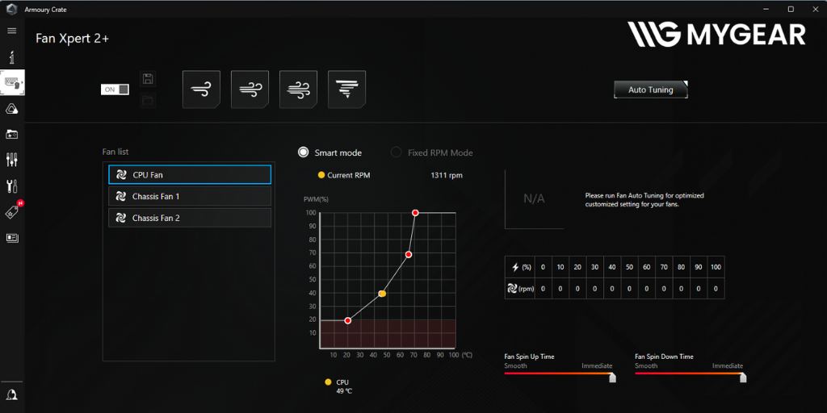This screenshot has width=827, height=413.
Task: Open the Tools wrench sidebar icon
Action: [x=11, y=186]
